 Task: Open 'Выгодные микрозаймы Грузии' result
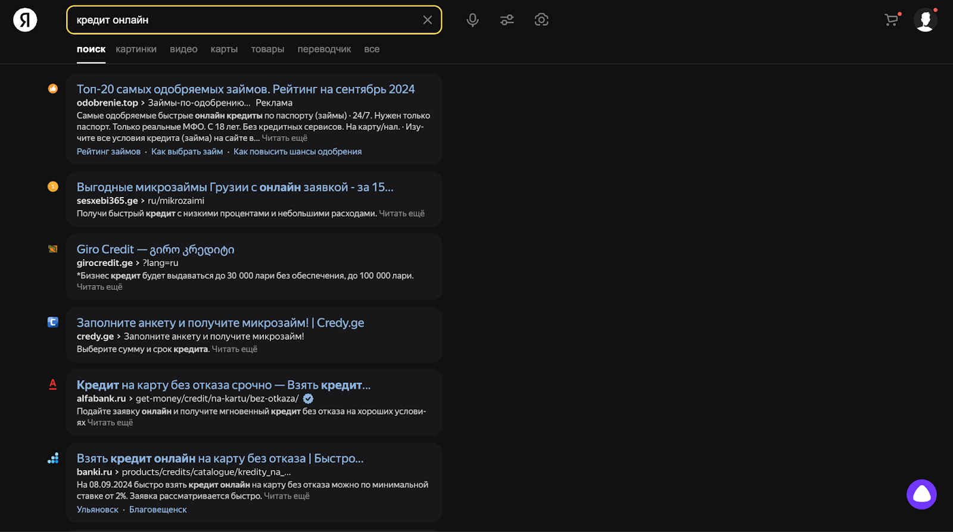click(x=235, y=187)
